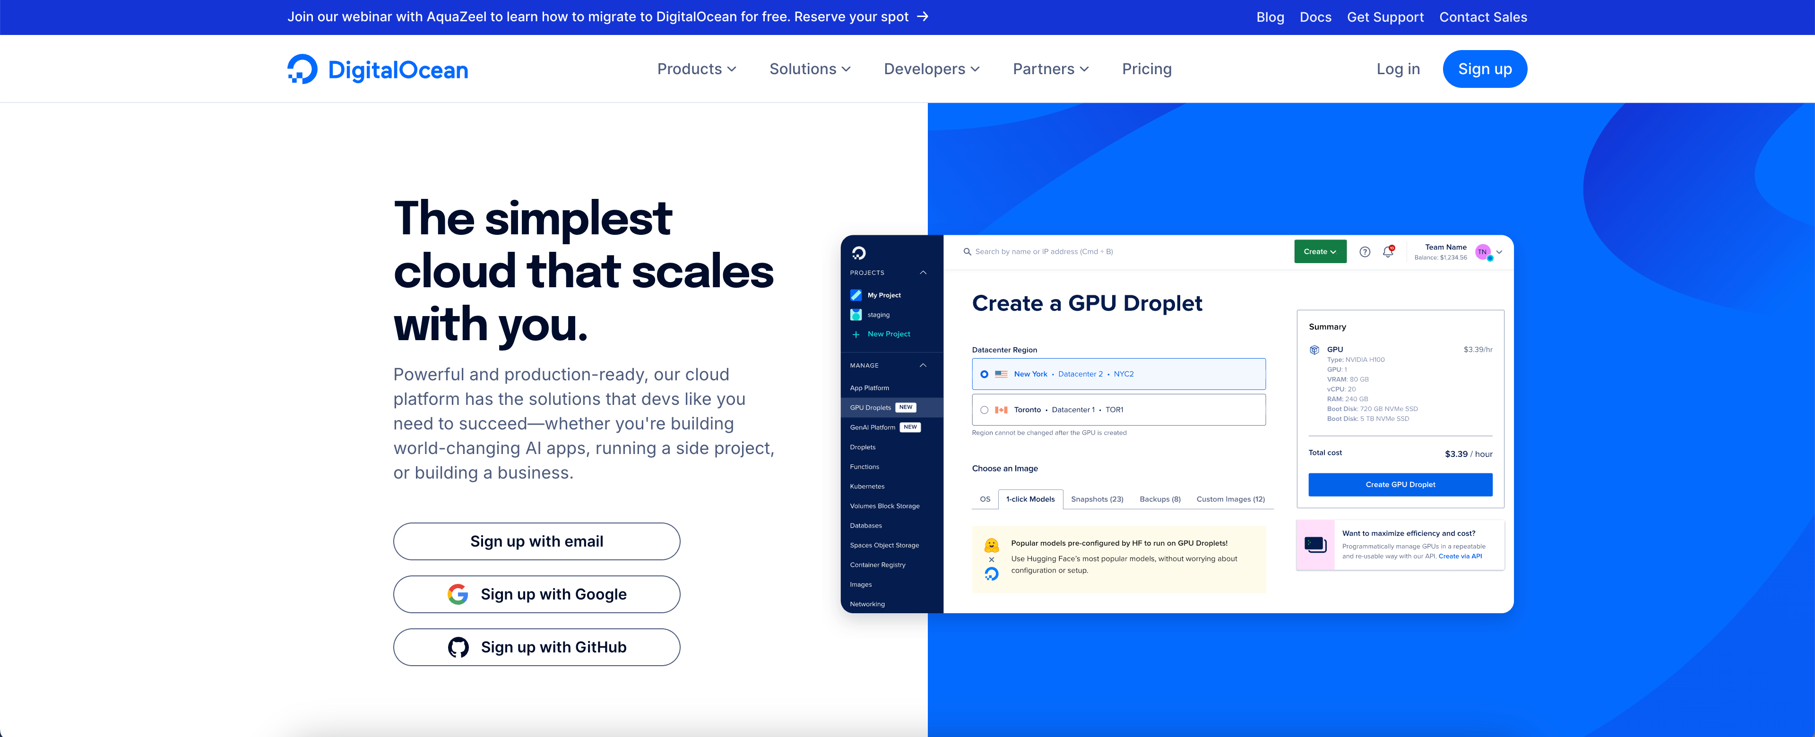The image size is (1815, 737).
Task: Click Sign up with GitHub button
Action: pos(536,647)
